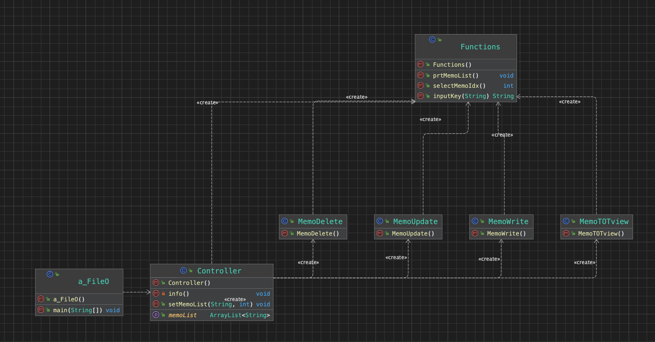Screen dimensions: 655x342
Task: Select the inputKey(String) method
Action: tap(466, 96)
